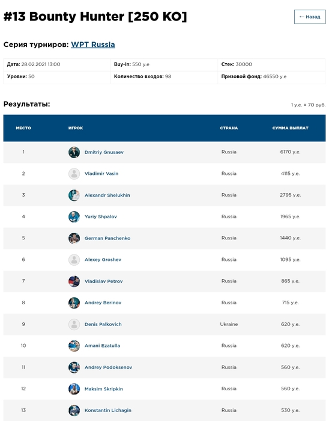Open Vladimir Vasin's player page
329x421 pixels.
click(x=101, y=174)
